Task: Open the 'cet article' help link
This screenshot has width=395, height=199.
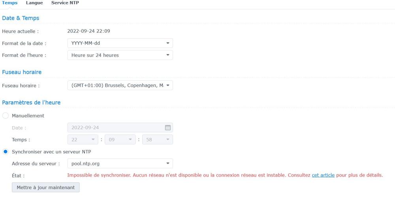Action: tap(323, 175)
